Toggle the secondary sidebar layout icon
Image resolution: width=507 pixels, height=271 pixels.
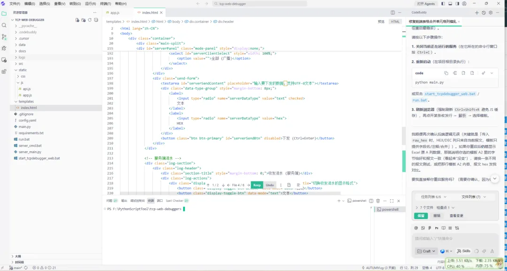[x=457, y=4]
